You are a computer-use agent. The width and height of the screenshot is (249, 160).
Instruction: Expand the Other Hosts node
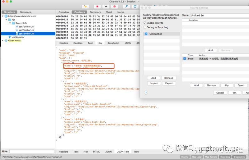(x=3, y=40)
